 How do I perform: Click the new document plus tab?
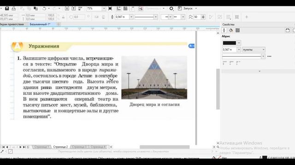click(59, 24)
